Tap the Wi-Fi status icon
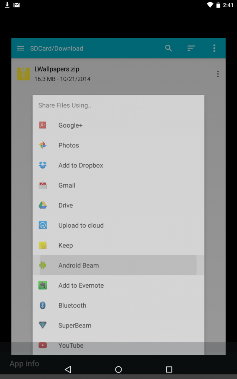 click(210, 5)
